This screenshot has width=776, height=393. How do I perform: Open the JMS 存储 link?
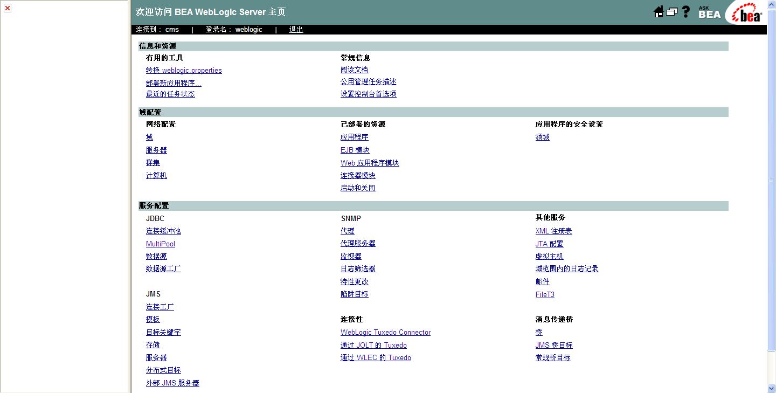(153, 345)
